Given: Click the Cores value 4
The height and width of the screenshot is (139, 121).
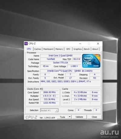Looking at the screenshot, I should pos(78,110).
